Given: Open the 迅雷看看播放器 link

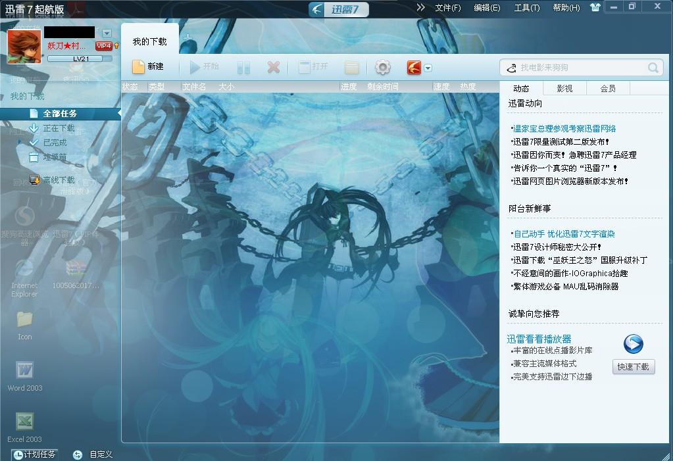Looking at the screenshot, I should coord(539,339).
